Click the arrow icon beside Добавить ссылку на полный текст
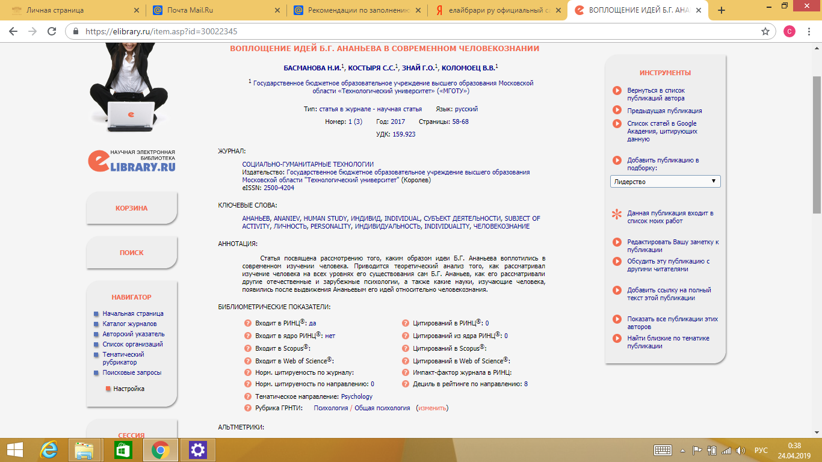The width and height of the screenshot is (822, 462). tap(617, 291)
